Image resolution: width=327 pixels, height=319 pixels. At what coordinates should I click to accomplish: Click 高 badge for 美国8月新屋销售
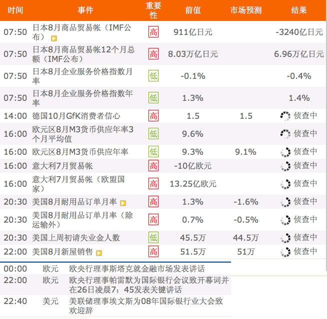[153, 252]
